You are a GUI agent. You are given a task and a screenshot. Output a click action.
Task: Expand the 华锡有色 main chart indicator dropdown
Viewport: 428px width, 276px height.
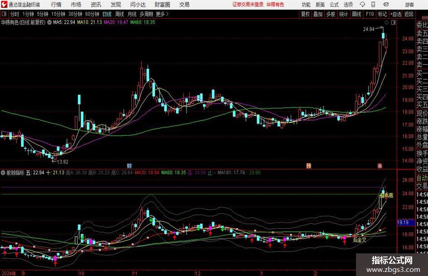point(49,22)
